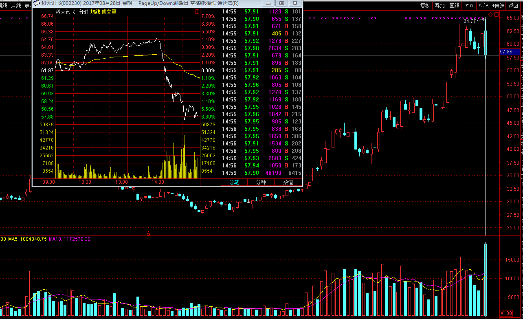The image size is (523, 319).
Task: Click the 57.88 price label on left axis
Action: click(x=47, y=117)
